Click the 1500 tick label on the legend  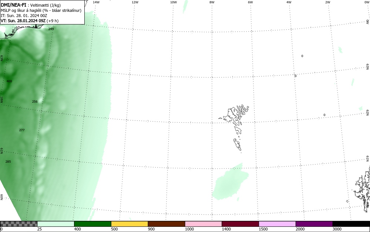pyautogui.click(x=263, y=229)
